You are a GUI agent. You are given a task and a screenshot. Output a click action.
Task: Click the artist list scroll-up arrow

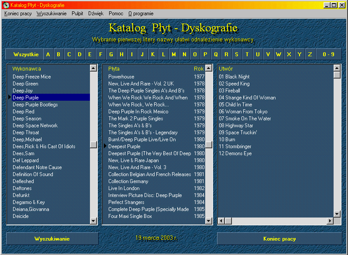93,68
